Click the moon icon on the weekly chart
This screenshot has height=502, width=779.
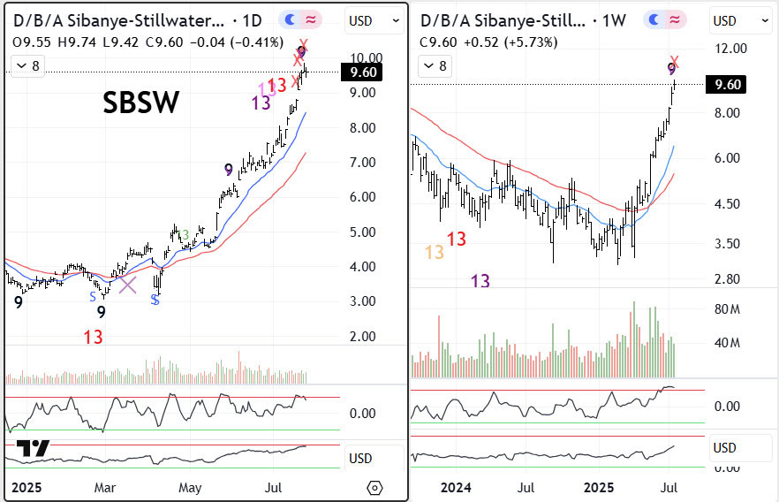pyautogui.click(x=653, y=19)
